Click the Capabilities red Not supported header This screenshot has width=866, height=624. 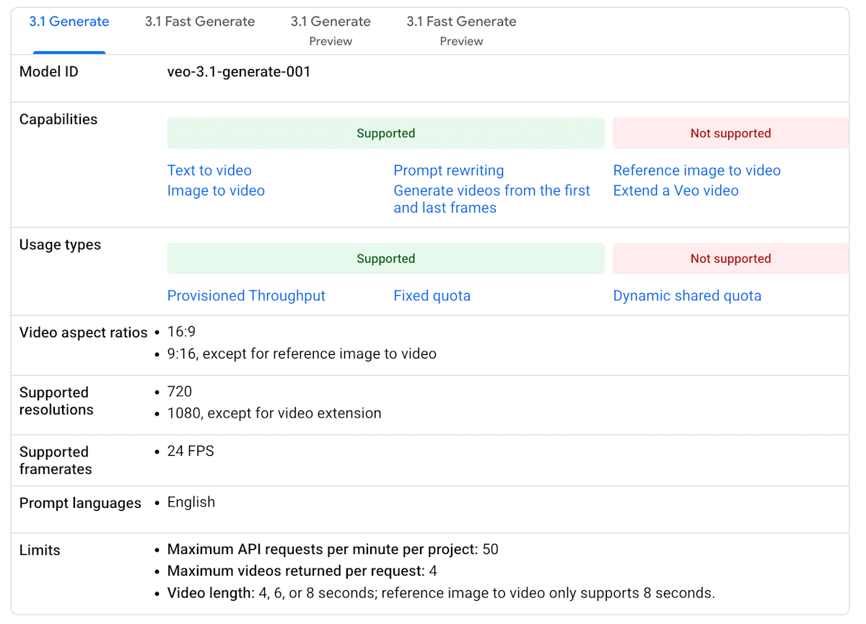(730, 133)
